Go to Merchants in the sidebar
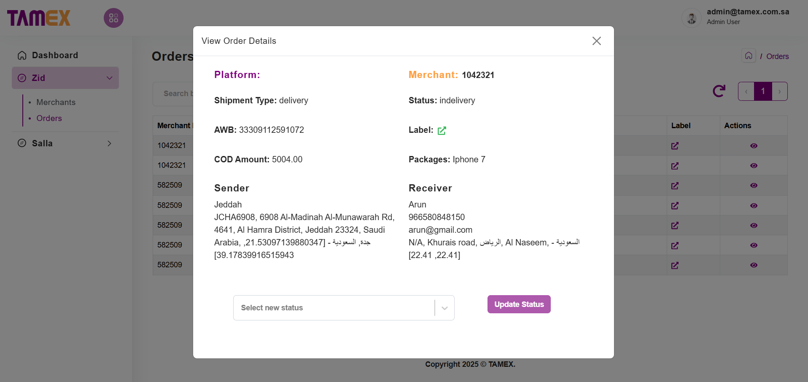808x382 pixels. (56, 102)
